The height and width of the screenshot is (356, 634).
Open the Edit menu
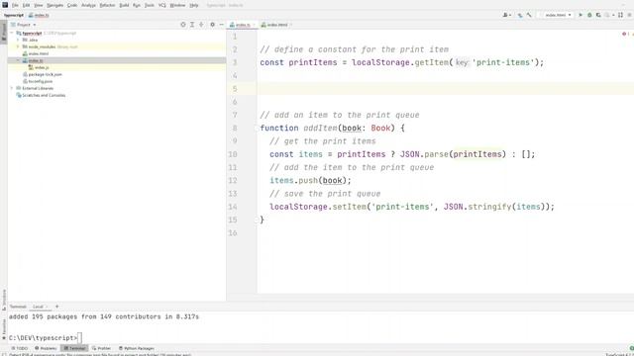(27, 5)
